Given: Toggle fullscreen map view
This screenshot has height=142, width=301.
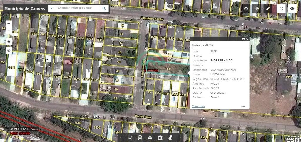Looking at the screenshot, I should tap(281, 9).
